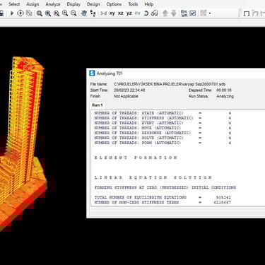Open the Select menu

(14, 4)
